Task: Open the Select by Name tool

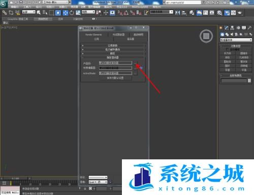Action: (x=45, y=13)
